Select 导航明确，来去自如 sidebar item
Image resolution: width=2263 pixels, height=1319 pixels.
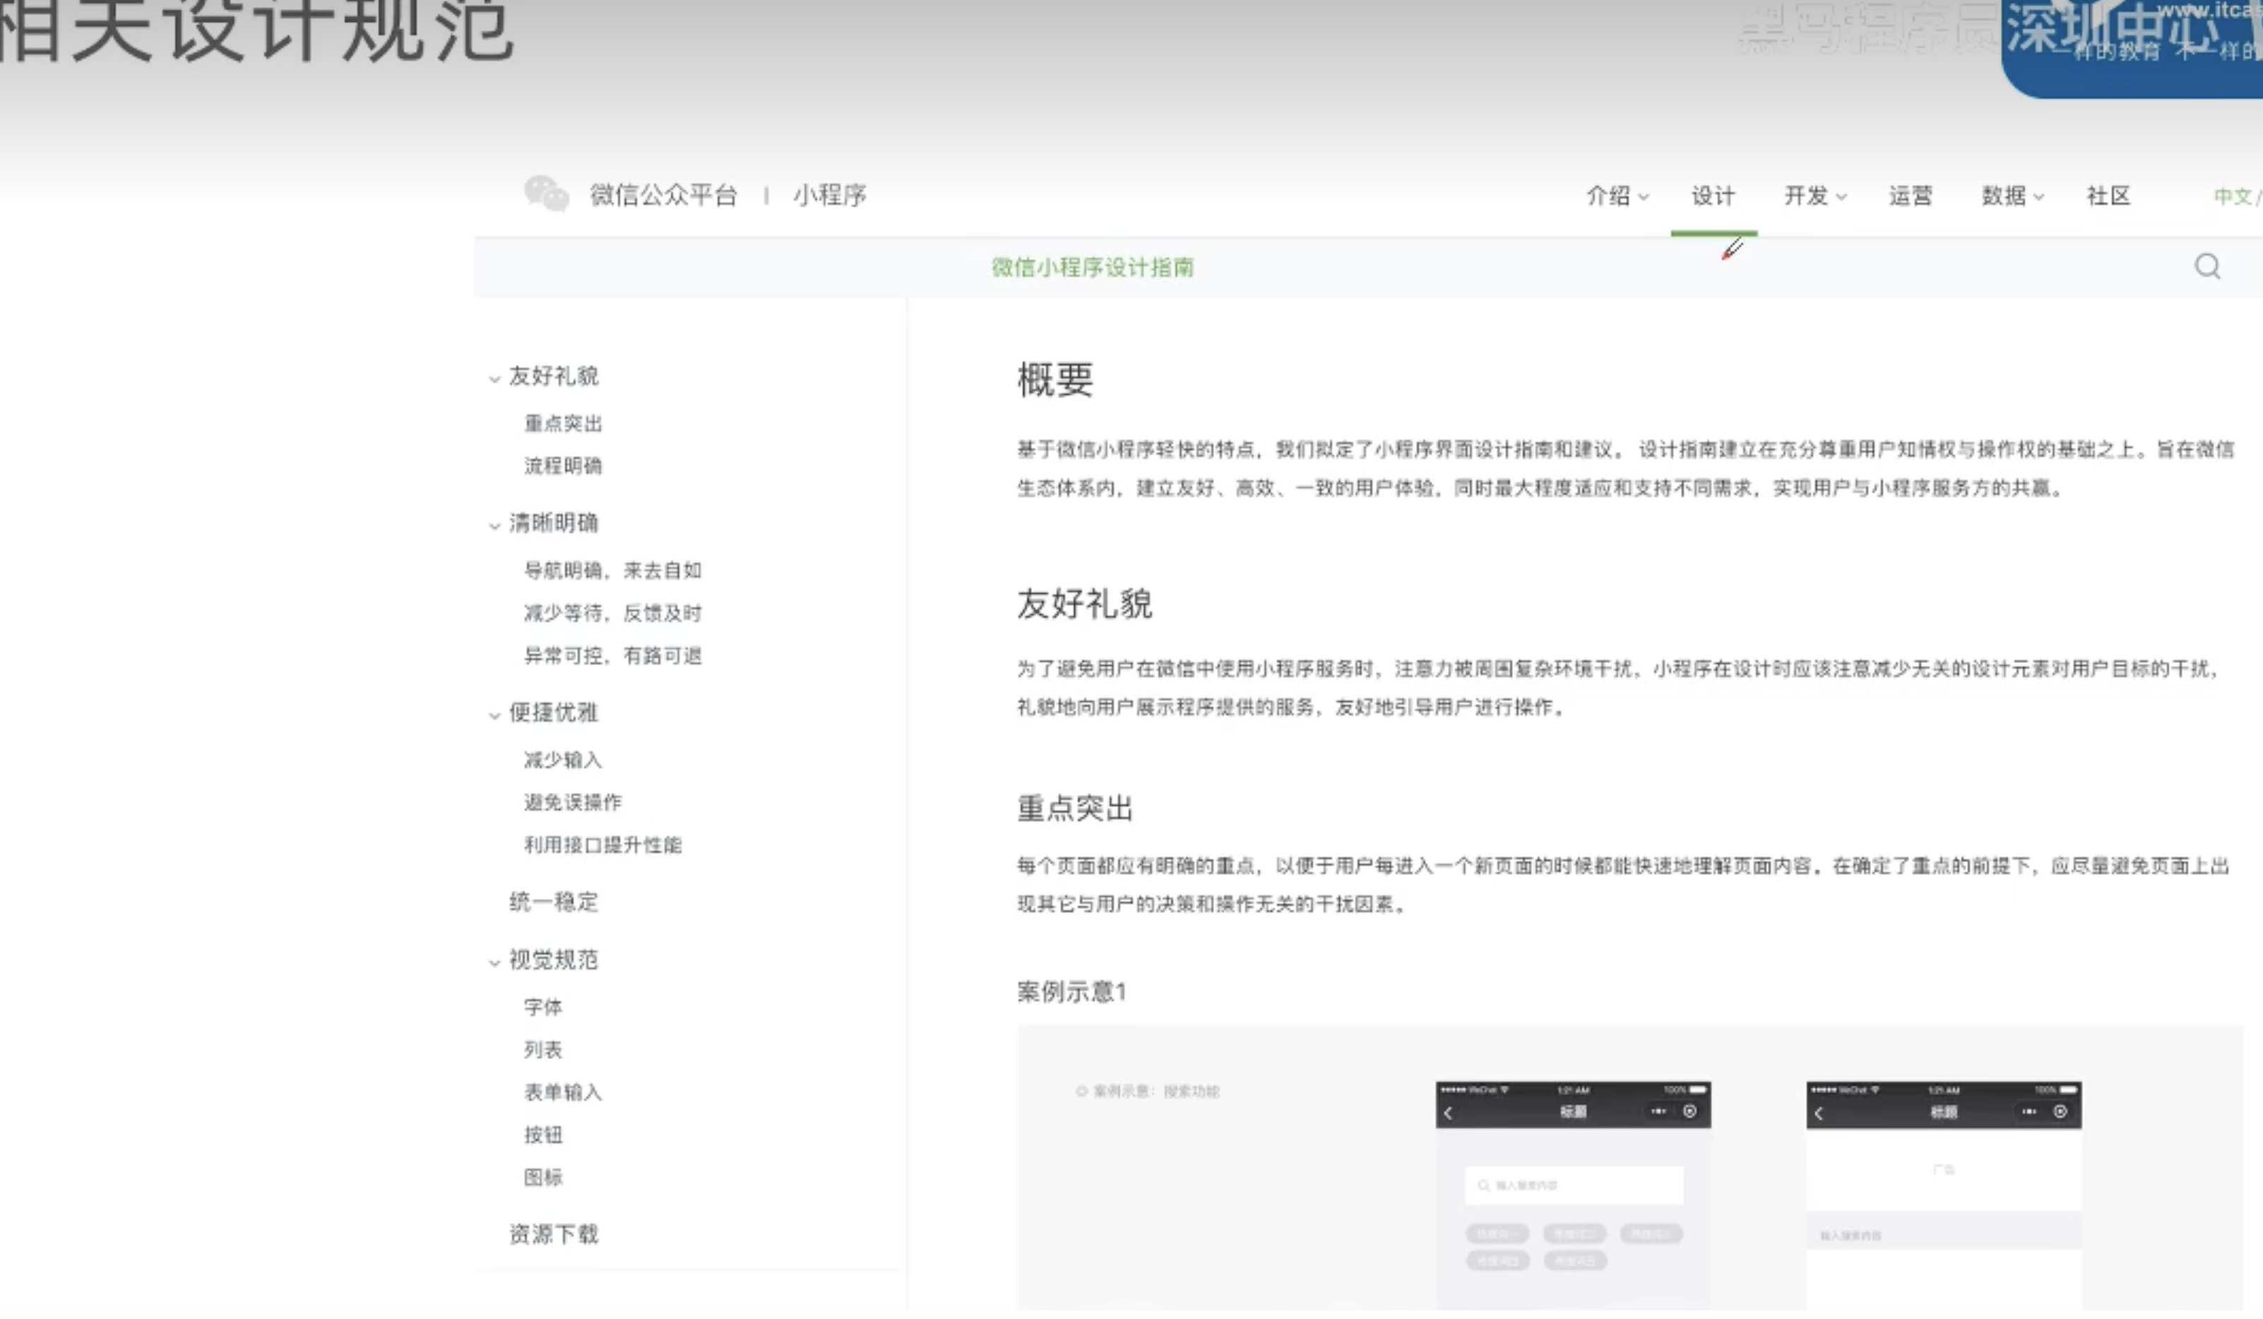click(x=612, y=570)
